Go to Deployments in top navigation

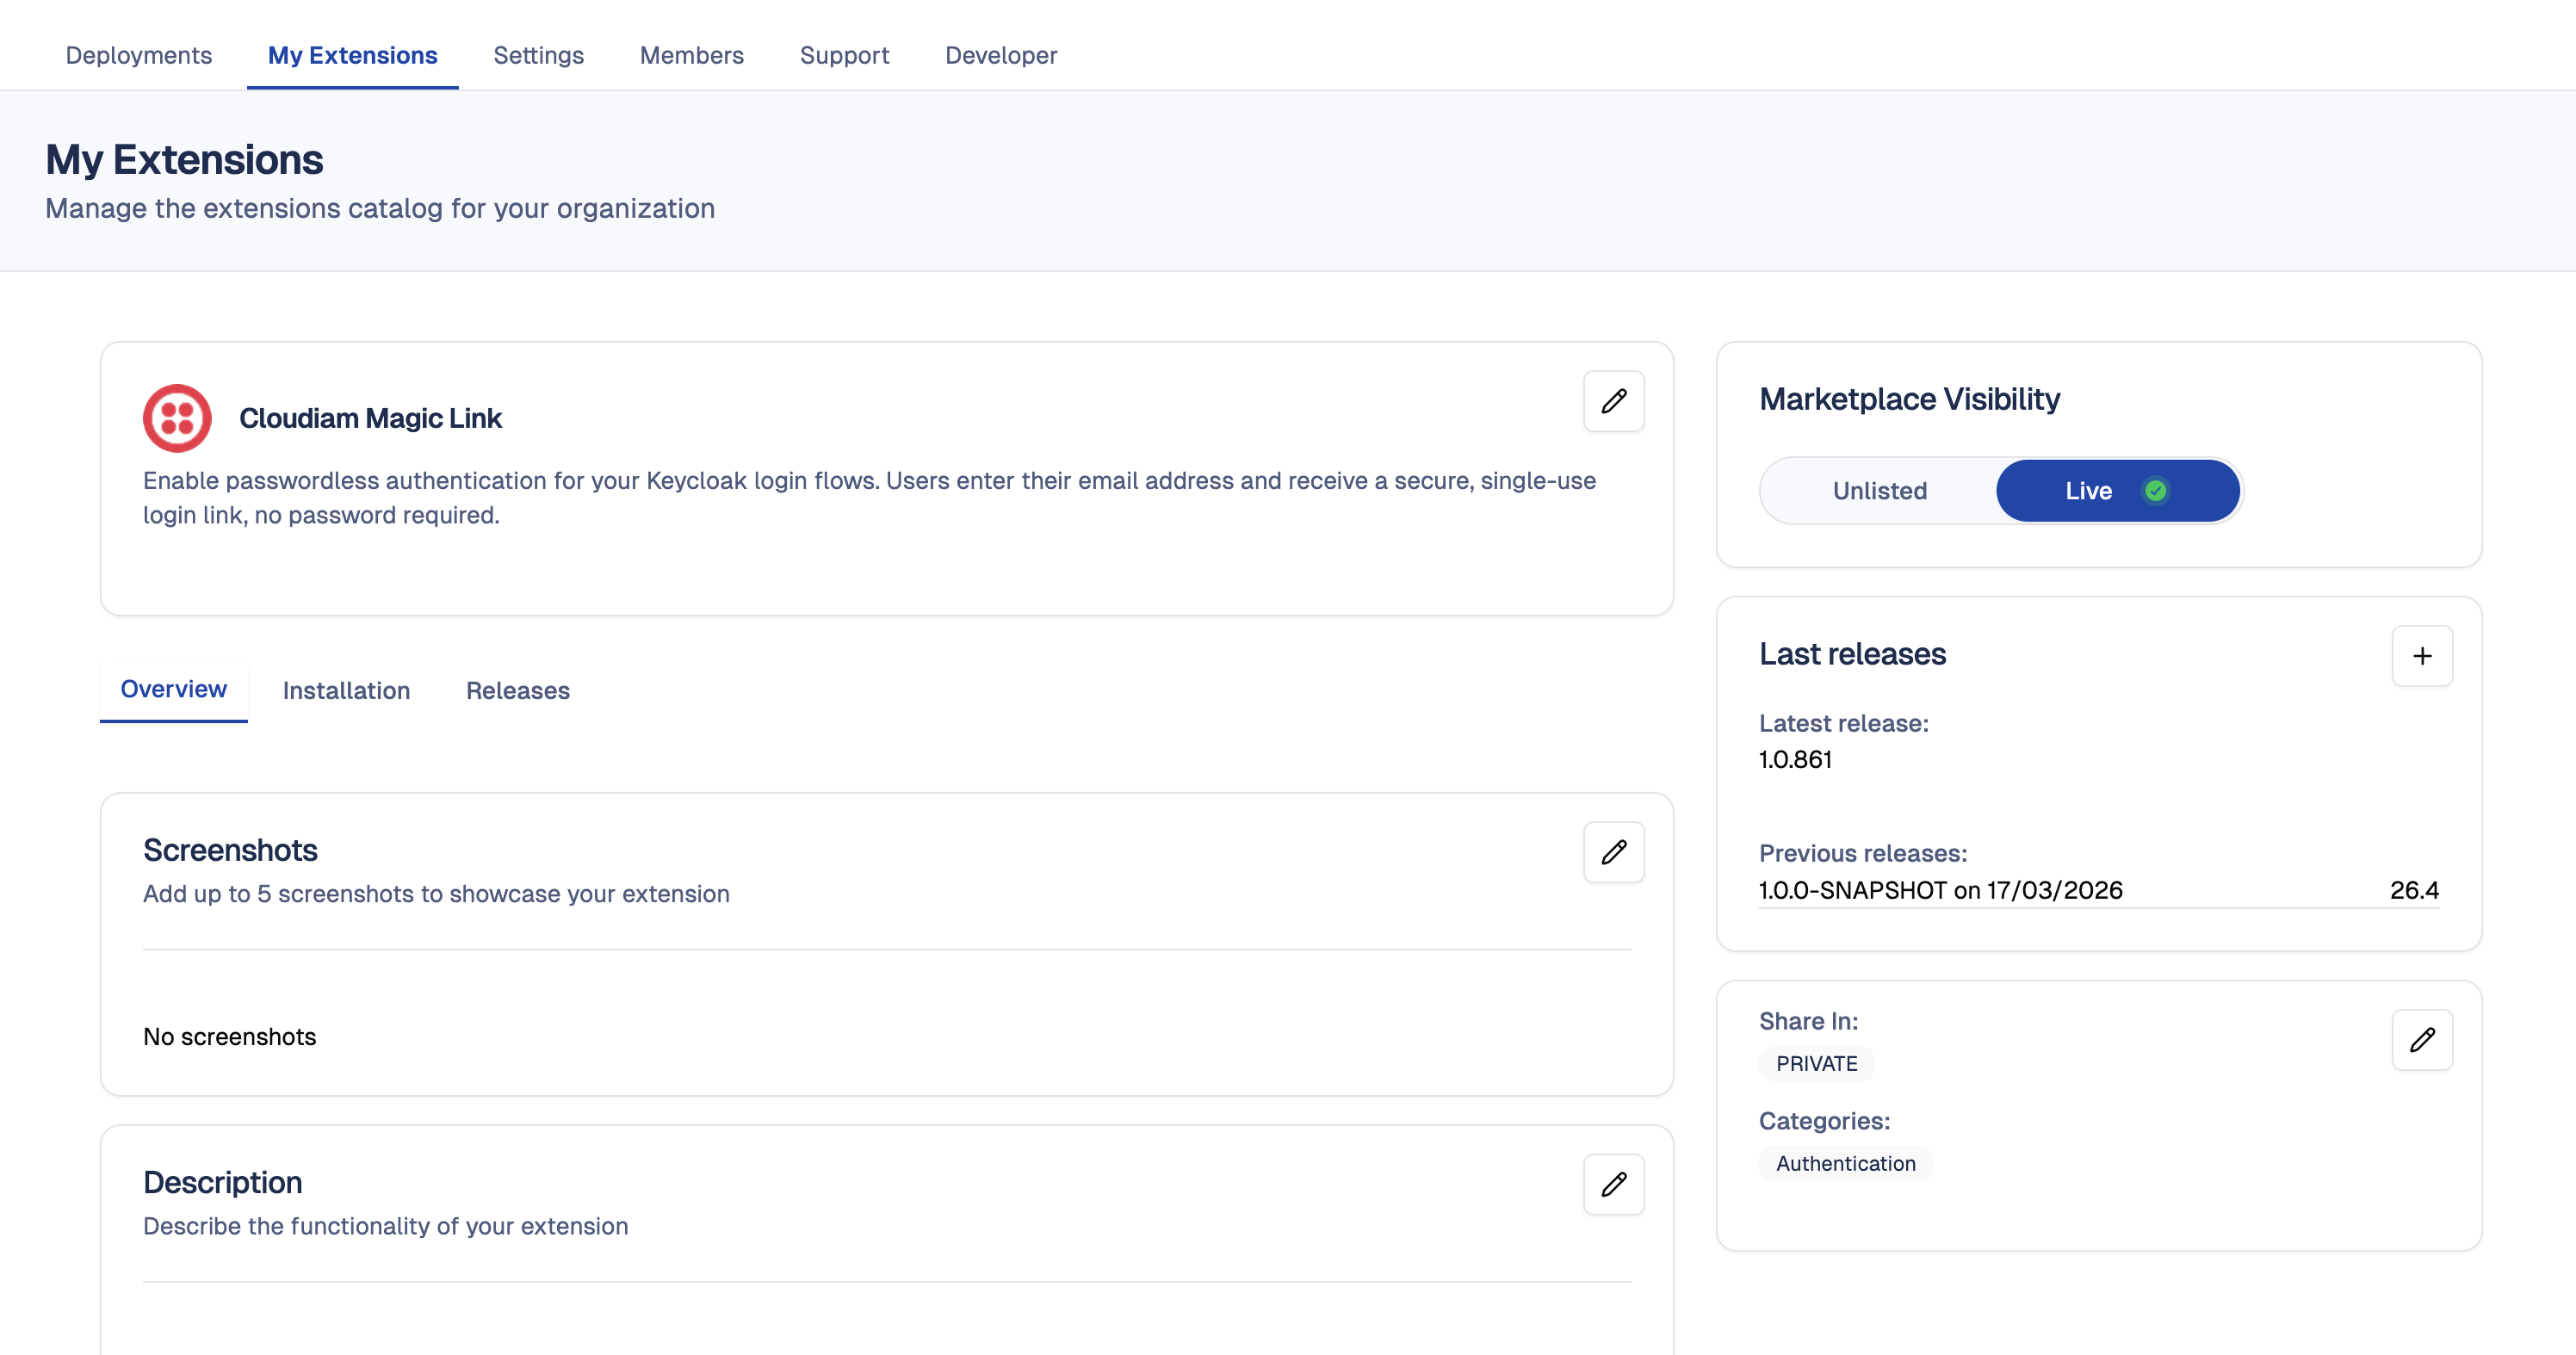(x=138, y=55)
